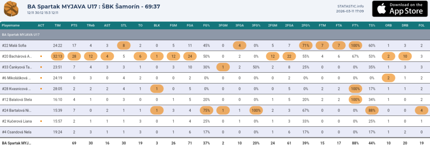Sort table by PTS column header
This screenshot has height=147, width=430.
pos(74,25)
